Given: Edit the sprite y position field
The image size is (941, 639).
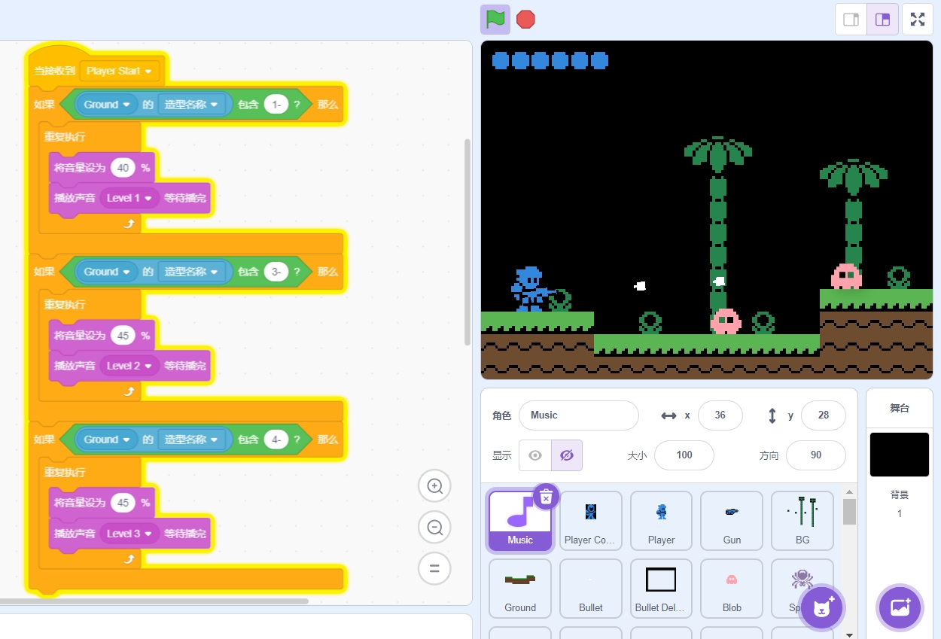Looking at the screenshot, I should coord(823,415).
